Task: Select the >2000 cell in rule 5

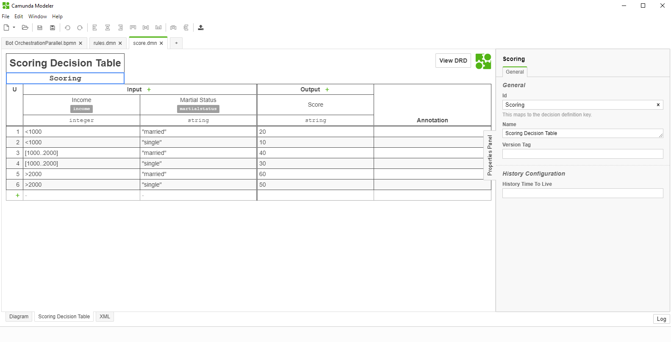Action: tap(81, 174)
